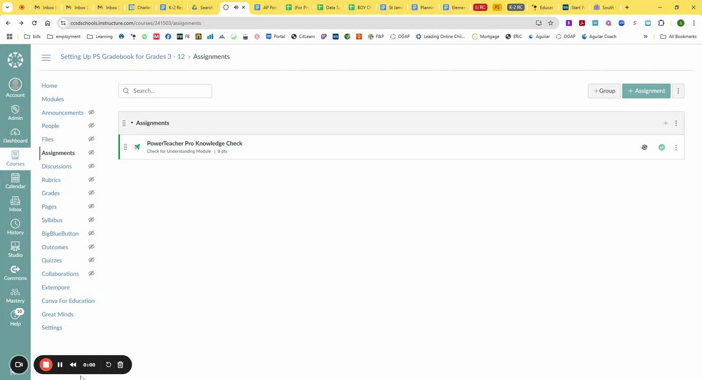This screenshot has height=380, width=702.
Task: Click the +Group button
Action: pyautogui.click(x=604, y=91)
